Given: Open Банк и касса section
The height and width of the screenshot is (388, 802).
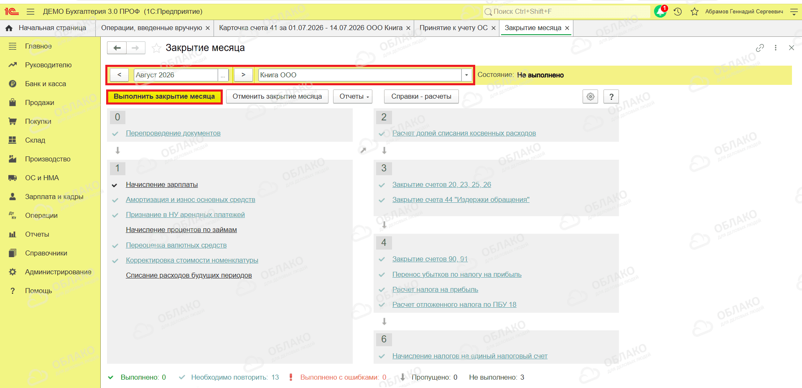Looking at the screenshot, I should [45, 84].
